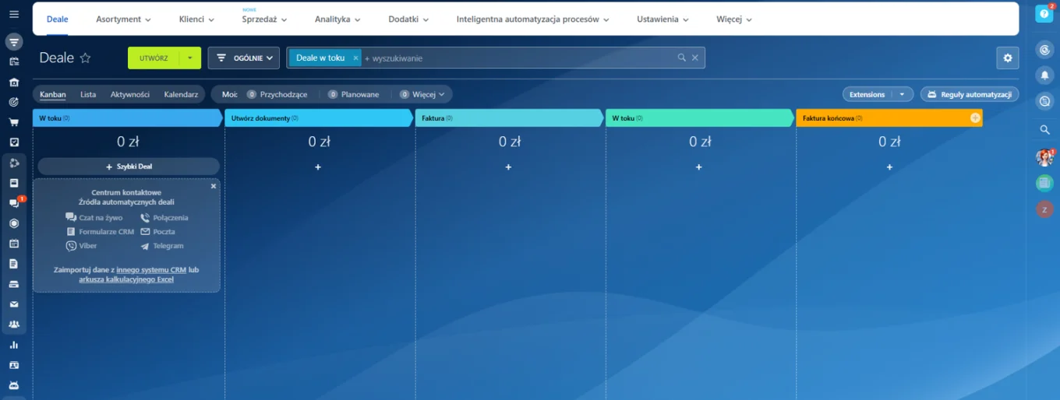Click the magnifier icon in right sidebar
This screenshot has height=400, width=1060.
[1044, 129]
